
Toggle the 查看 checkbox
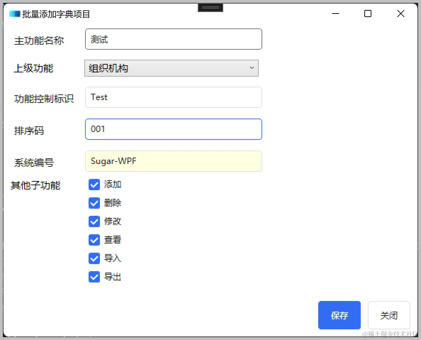94,240
